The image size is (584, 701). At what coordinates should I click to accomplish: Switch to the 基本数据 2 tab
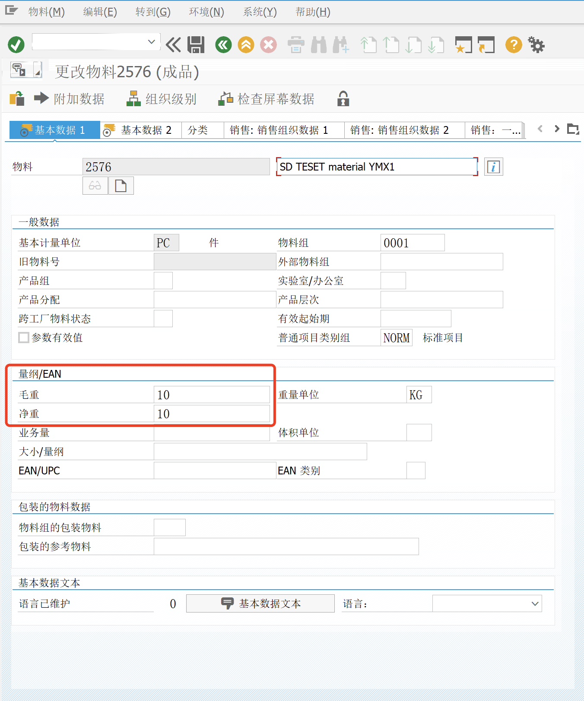[x=141, y=130]
